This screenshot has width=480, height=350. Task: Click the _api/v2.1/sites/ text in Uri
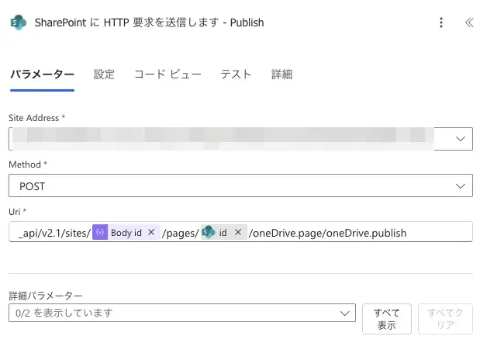click(54, 234)
